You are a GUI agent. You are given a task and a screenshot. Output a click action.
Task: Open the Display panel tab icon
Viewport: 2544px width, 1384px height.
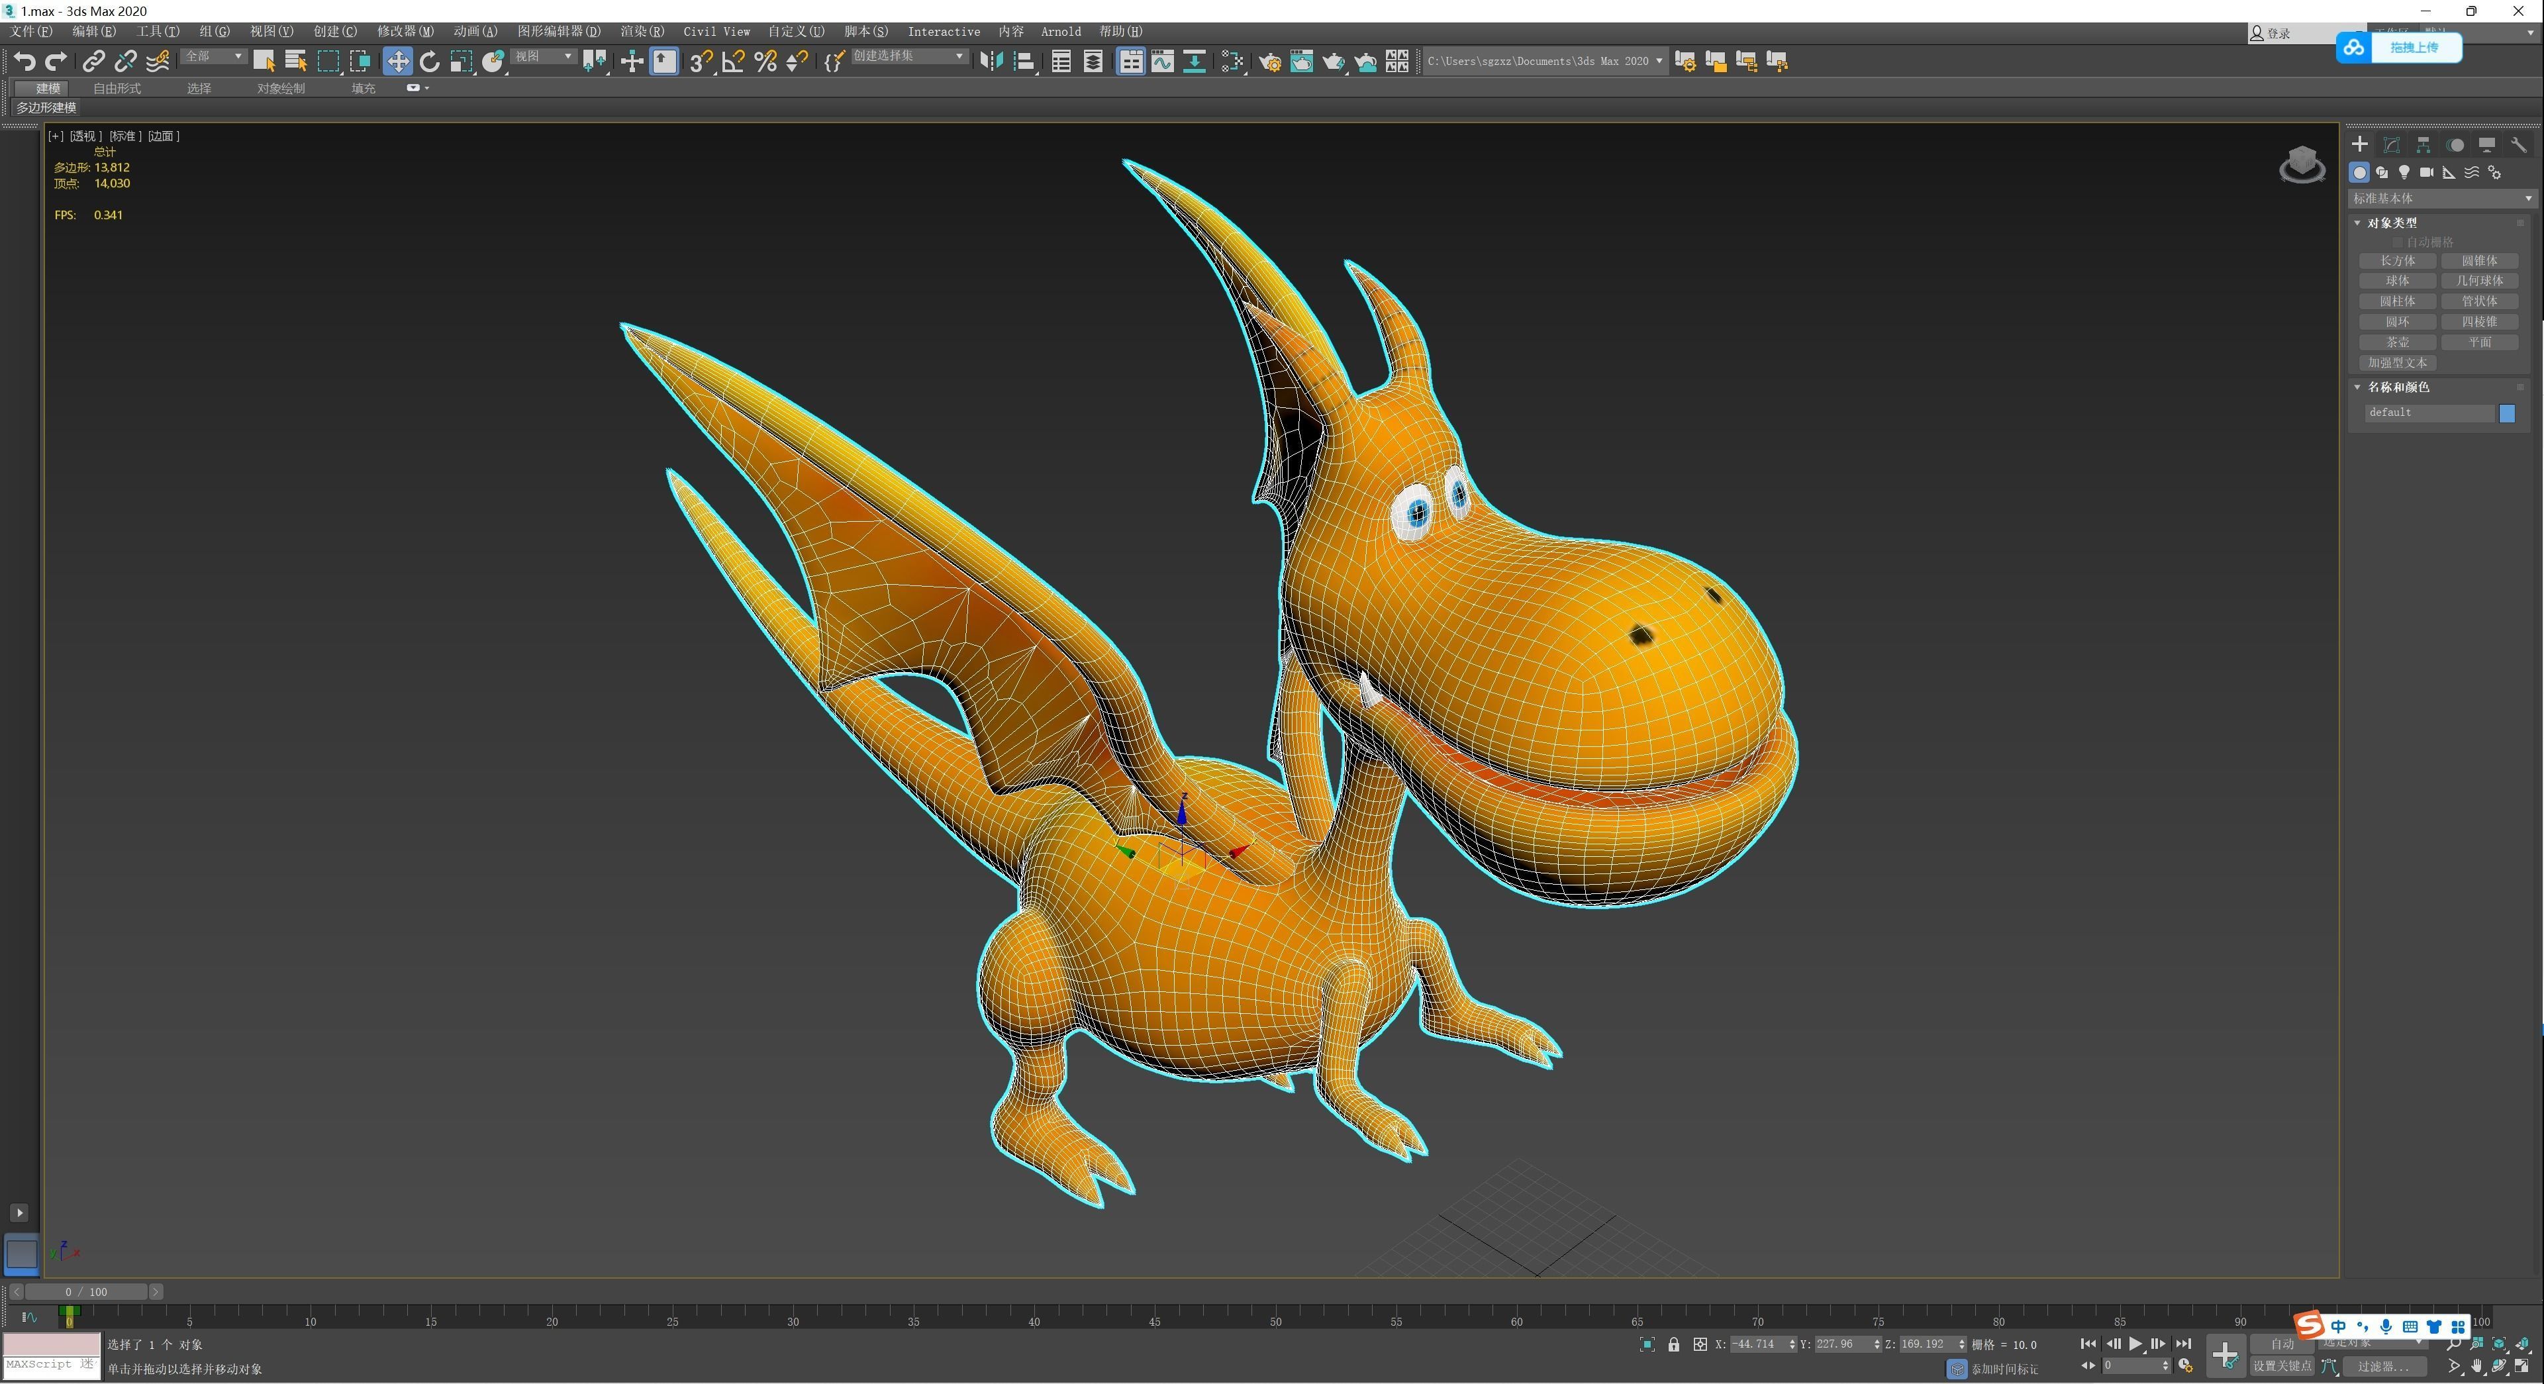pos(2486,144)
